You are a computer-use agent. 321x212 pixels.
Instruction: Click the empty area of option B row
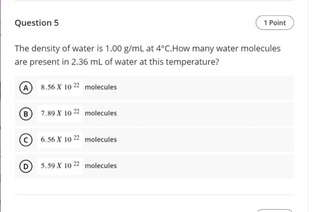pos(205,114)
